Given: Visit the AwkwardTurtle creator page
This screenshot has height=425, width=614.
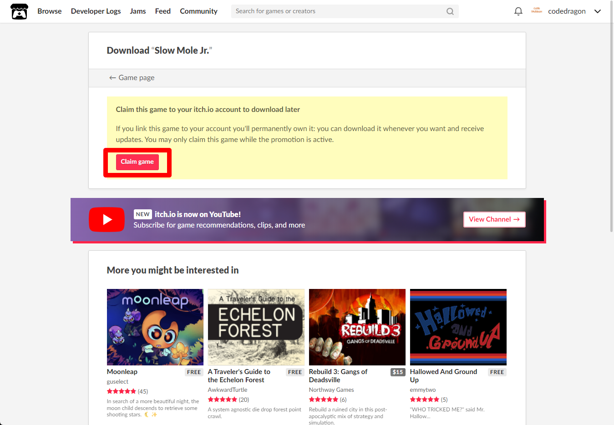Looking at the screenshot, I should (228, 390).
